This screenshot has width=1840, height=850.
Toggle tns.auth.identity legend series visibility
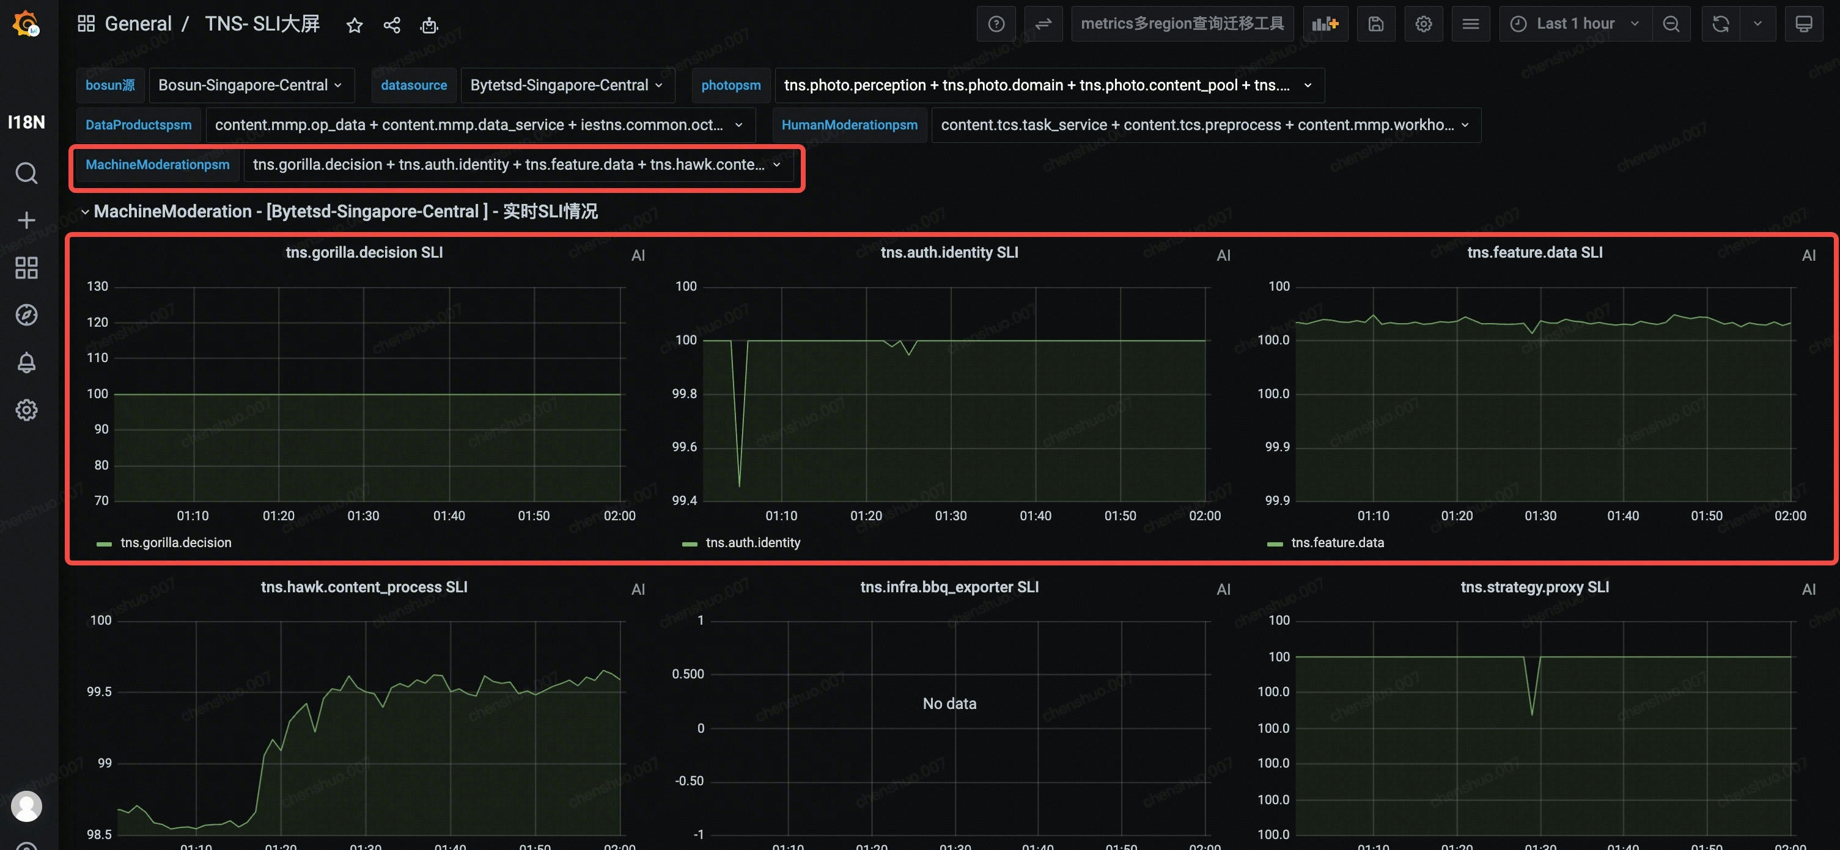coord(753,542)
